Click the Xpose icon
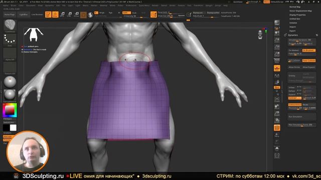321x180 pixels. point(277,156)
